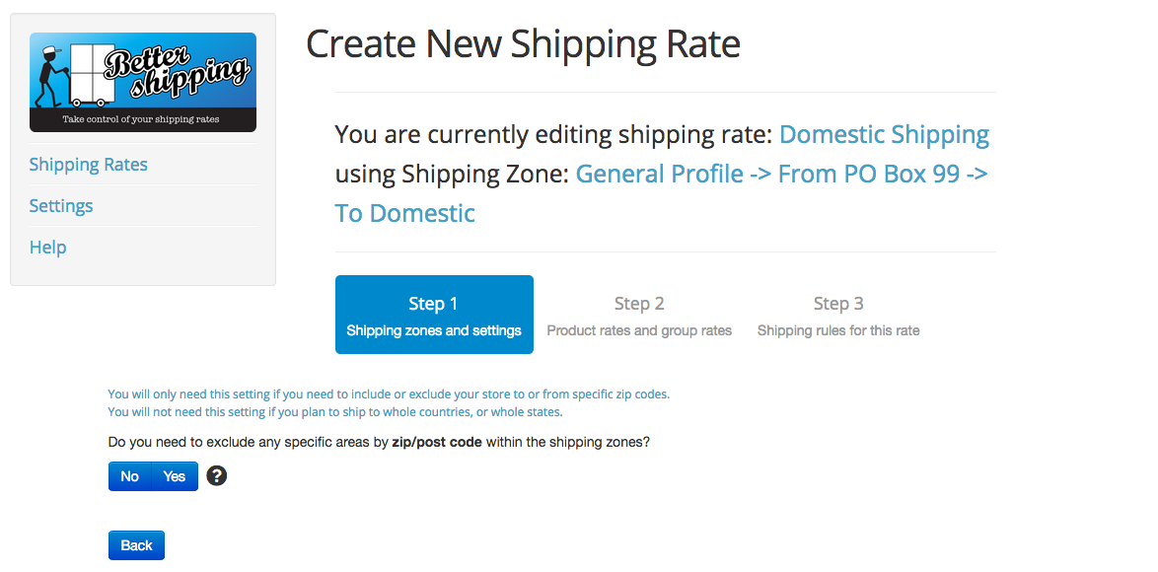The width and height of the screenshot is (1158, 572).
Task: Open Shipping Rates in the sidebar
Action: (89, 164)
